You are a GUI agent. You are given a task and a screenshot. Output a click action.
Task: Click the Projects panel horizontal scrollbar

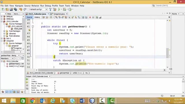[11, 52]
